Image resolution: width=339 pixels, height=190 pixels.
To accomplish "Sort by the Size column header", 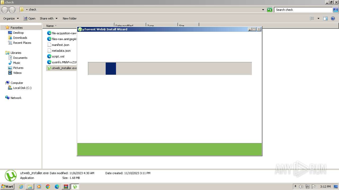I will click(x=188, y=25).
